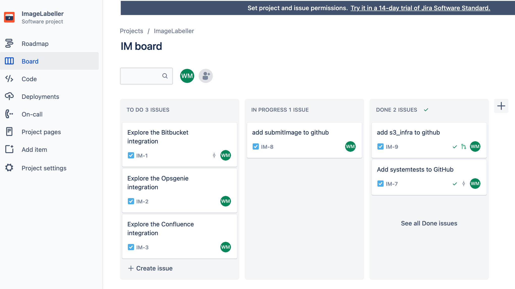Click add team member invite button
515x289 pixels.
(x=205, y=76)
